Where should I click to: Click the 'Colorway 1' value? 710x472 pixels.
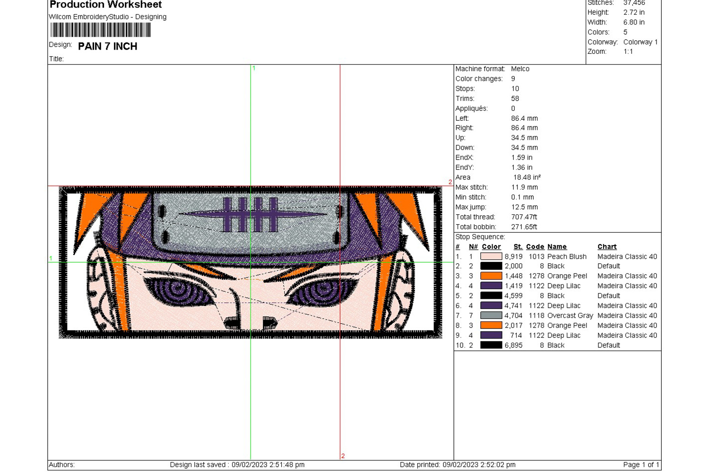pyautogui.click(x=641, y=42)
